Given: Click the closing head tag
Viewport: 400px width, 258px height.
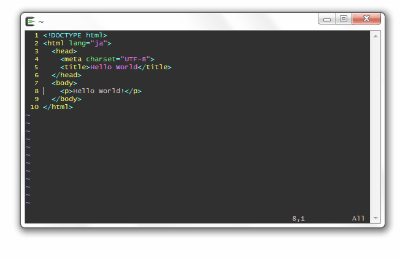Looking at the screenshot, I should (66, 75).
